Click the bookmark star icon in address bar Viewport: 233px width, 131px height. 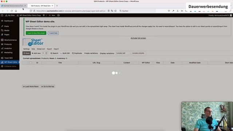(115, 11)
